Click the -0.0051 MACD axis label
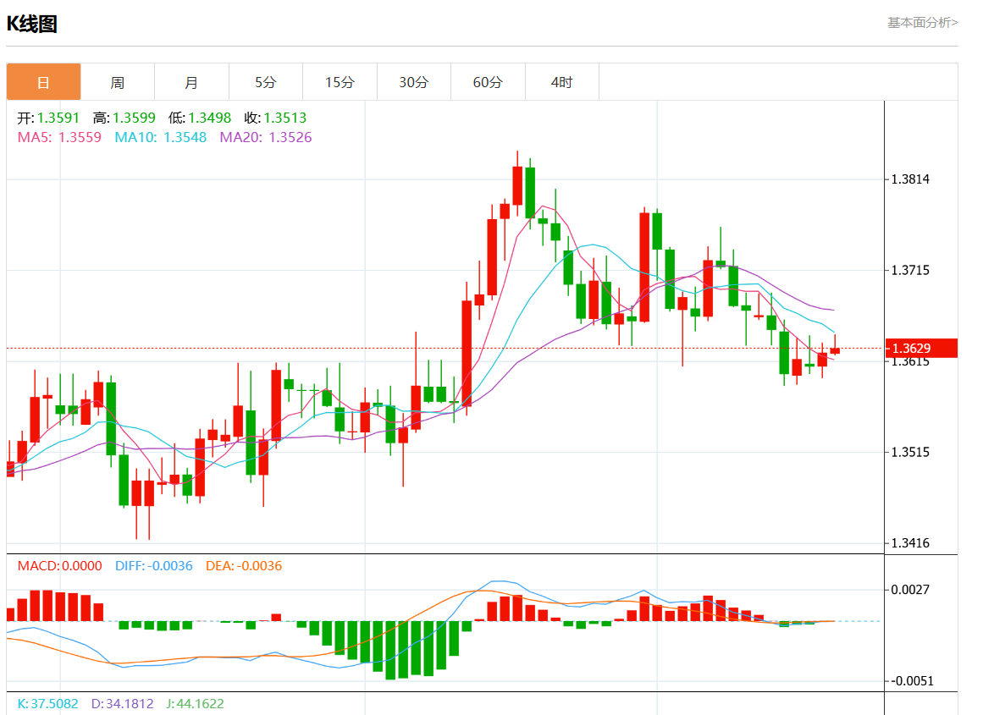 coord(912,681)
